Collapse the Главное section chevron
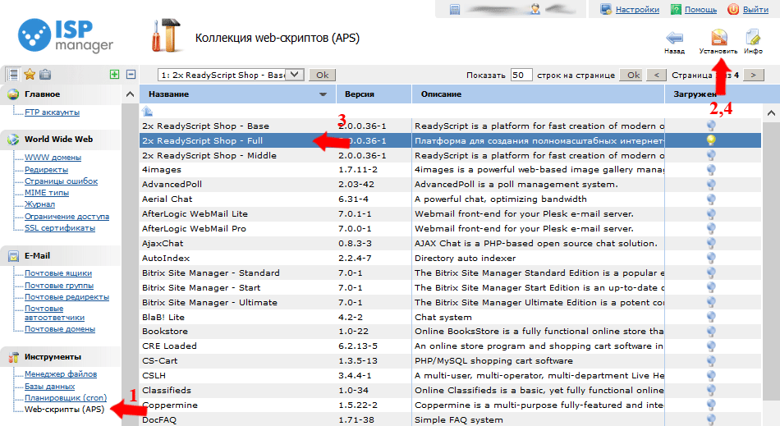 click(130, 94)
